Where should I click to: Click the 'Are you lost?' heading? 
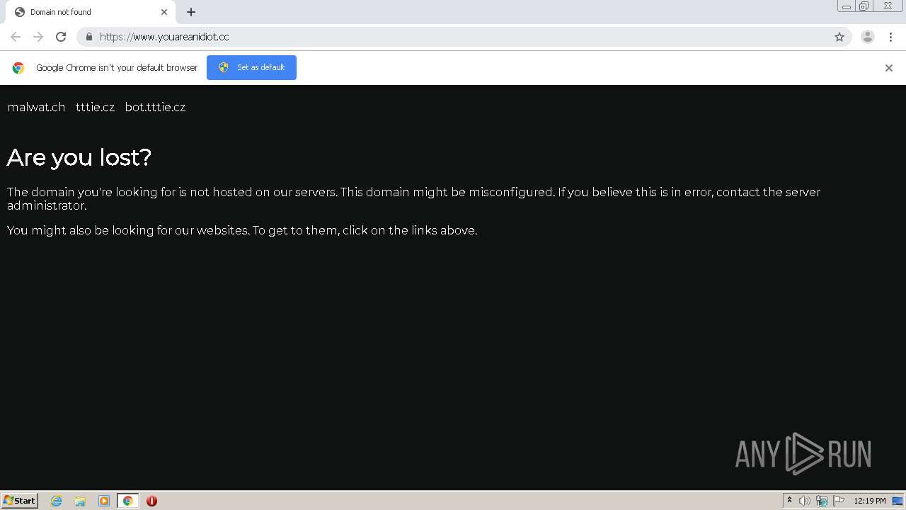79,157
